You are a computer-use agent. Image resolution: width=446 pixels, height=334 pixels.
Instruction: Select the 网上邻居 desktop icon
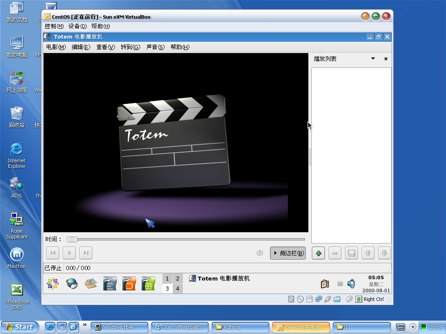click(x=17, y=82)
